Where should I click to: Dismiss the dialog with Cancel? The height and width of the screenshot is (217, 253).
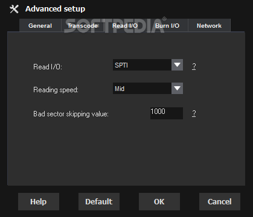coord(220,201)
